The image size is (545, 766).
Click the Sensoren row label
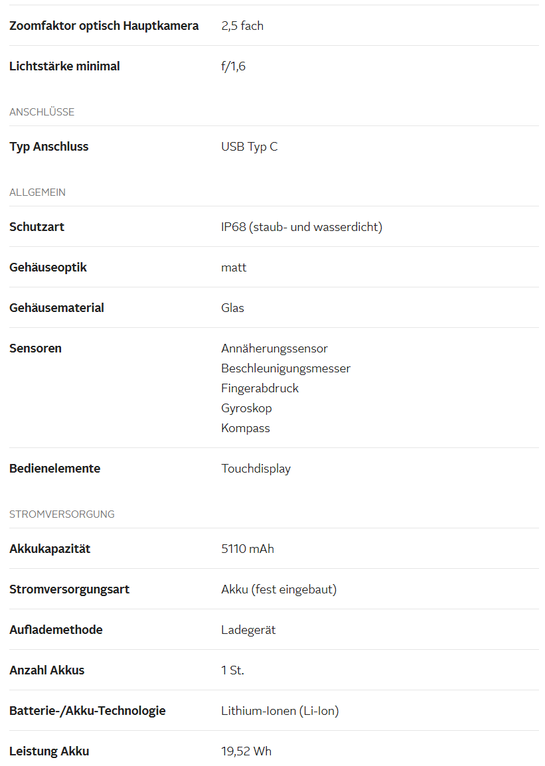click(36, 348)
